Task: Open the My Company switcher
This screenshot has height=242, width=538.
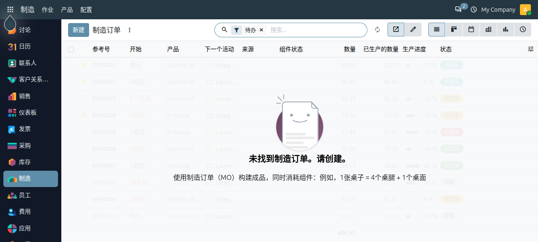Action: 498,10
